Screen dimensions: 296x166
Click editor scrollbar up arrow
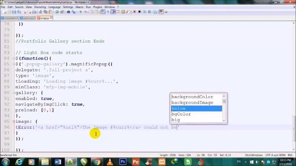pos(294,23)
